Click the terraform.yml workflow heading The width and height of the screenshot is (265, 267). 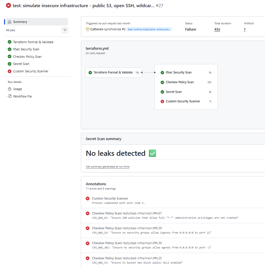[97, 49]
